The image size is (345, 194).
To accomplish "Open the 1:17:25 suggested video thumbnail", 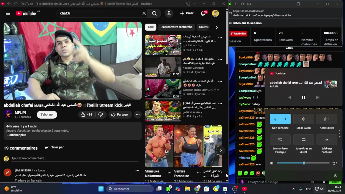I will coord(163,45).
